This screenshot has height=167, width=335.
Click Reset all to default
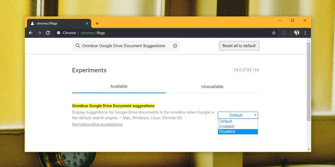239,46
